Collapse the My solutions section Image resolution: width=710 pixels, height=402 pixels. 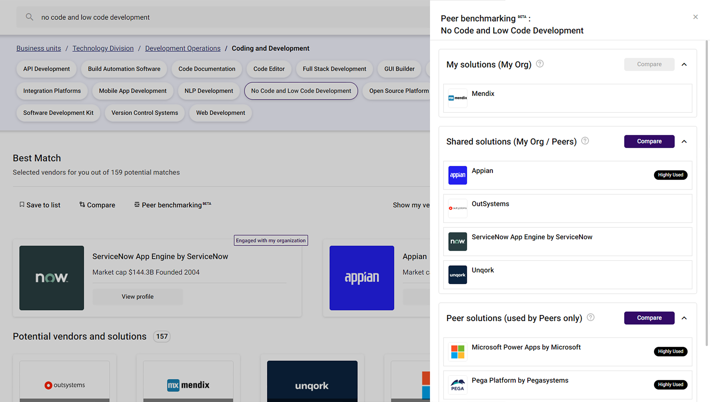tap(684, 64)
